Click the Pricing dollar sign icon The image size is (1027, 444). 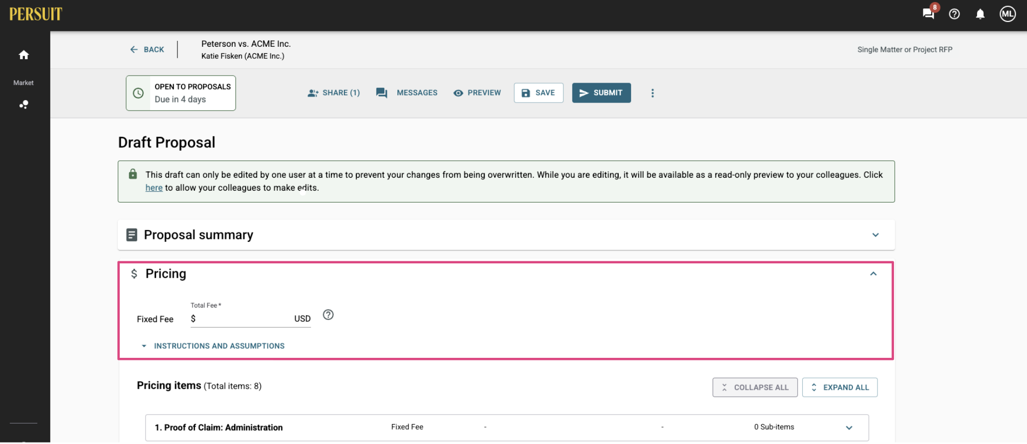[134, 274]
